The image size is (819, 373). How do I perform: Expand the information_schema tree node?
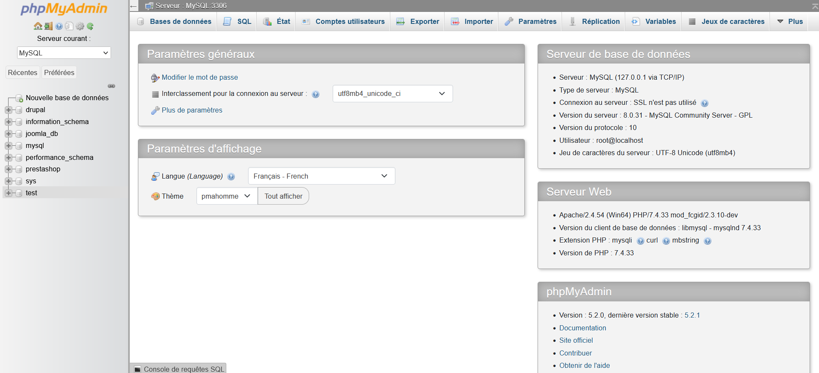coord(8,122)
